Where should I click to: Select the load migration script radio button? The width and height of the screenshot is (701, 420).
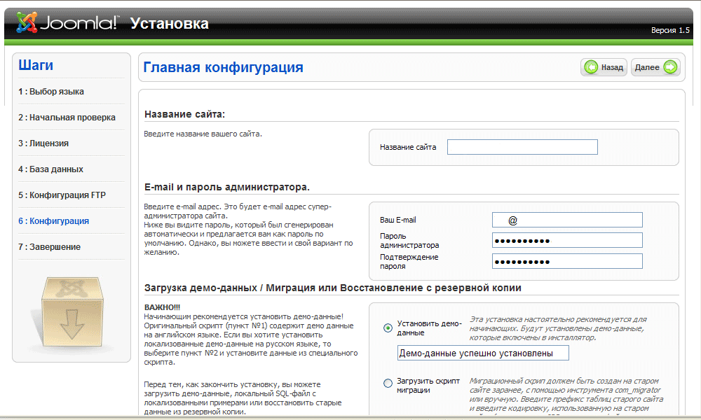[x=388, y=383]
